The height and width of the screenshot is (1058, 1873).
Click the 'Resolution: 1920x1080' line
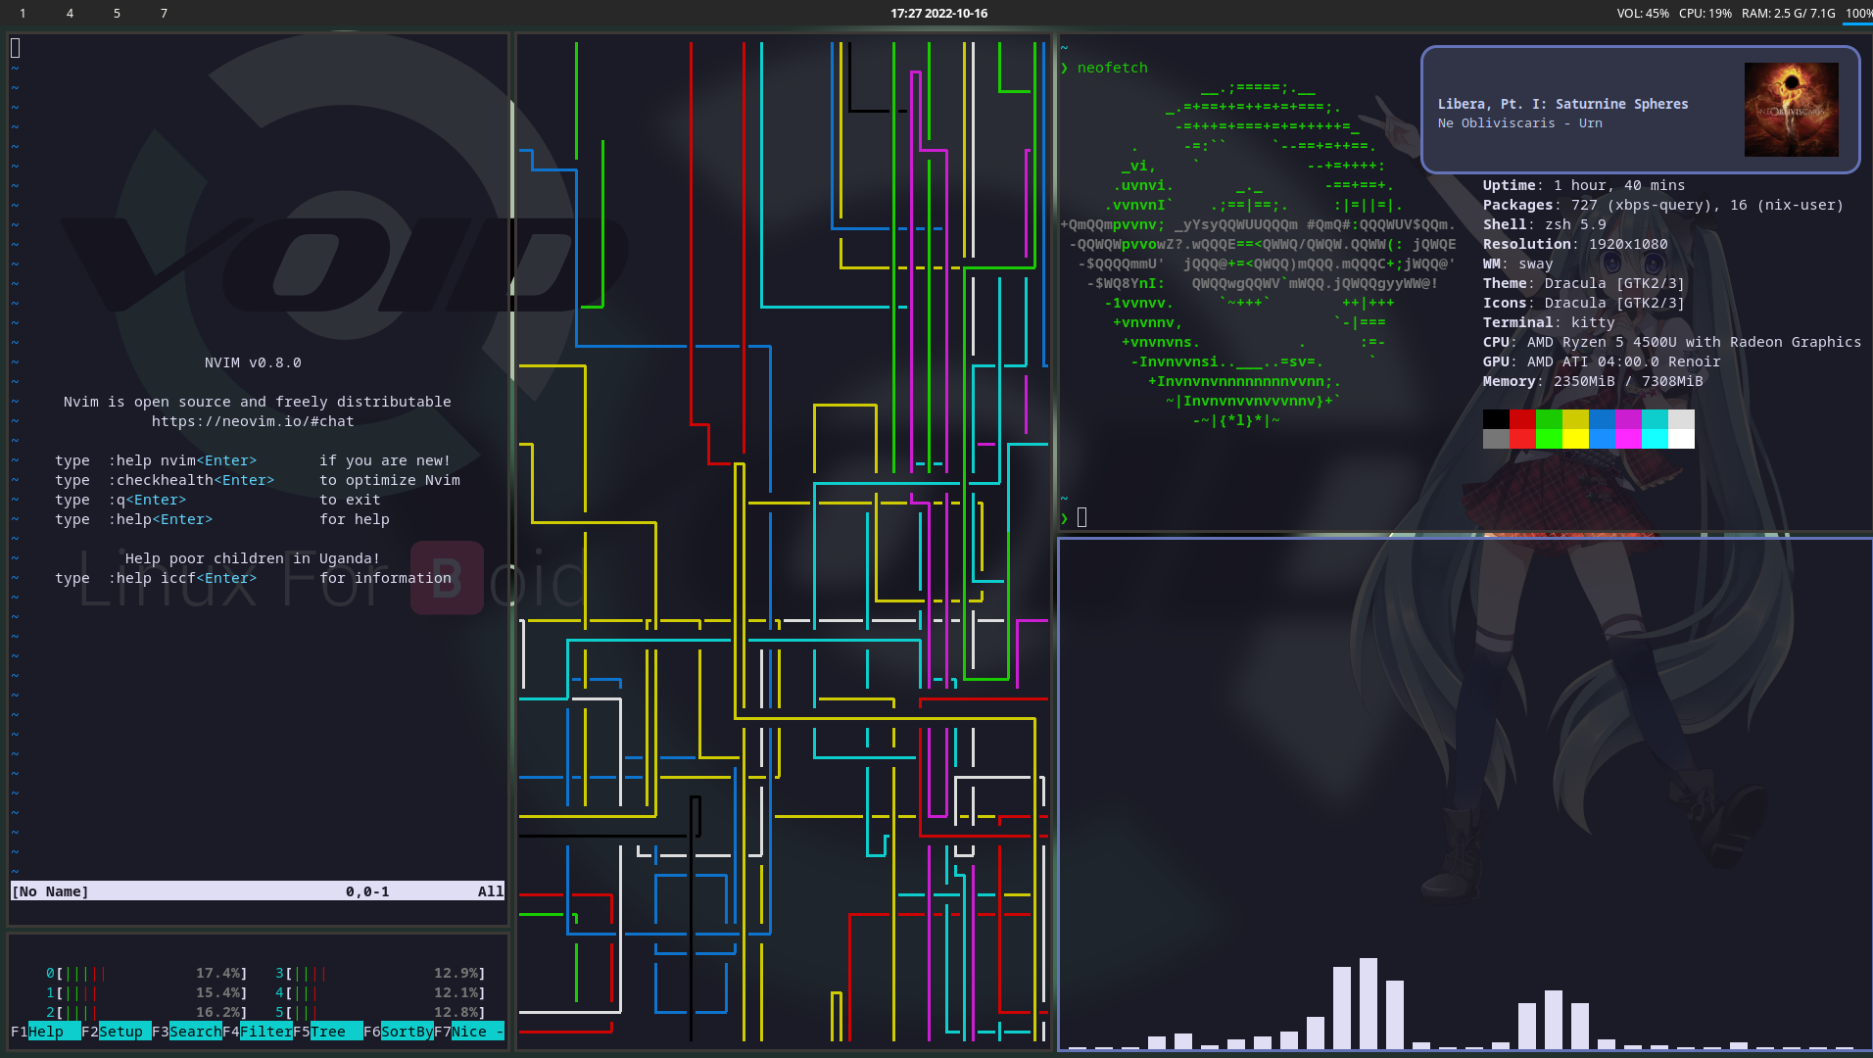pyautogui.click(x=1575, y=244)
